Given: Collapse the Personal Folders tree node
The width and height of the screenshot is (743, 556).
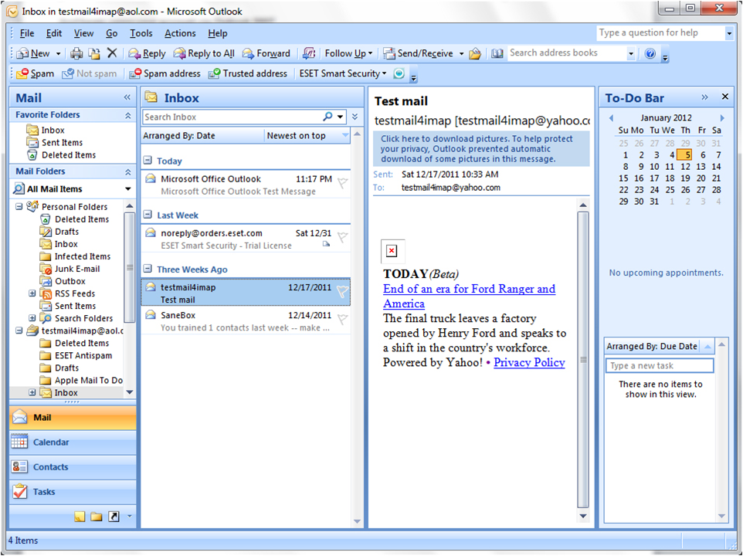Looking at the screenshot, I should (19, 206).
